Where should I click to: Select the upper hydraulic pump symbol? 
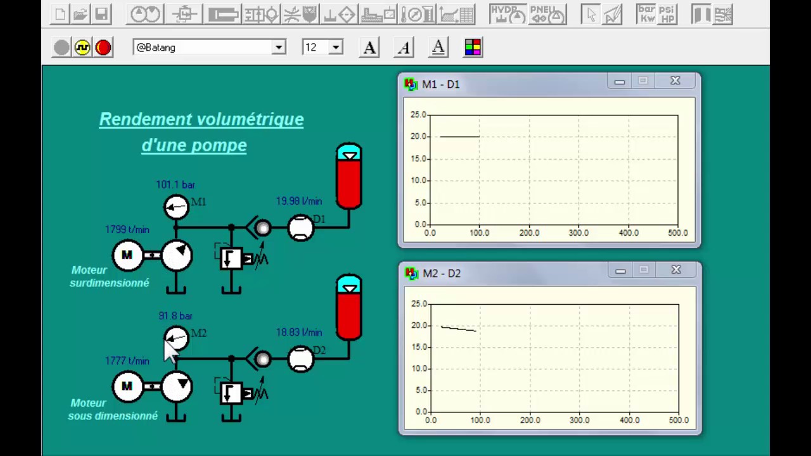[177, 255]
